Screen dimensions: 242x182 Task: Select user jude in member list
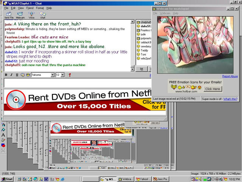coord(141,34)
